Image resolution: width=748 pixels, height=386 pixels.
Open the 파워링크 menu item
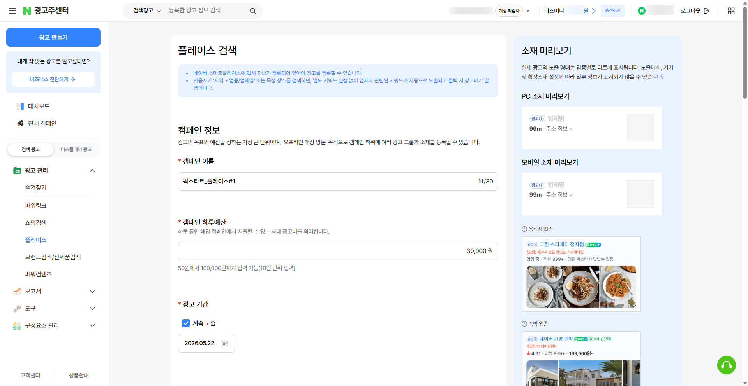tap(36, 206)
